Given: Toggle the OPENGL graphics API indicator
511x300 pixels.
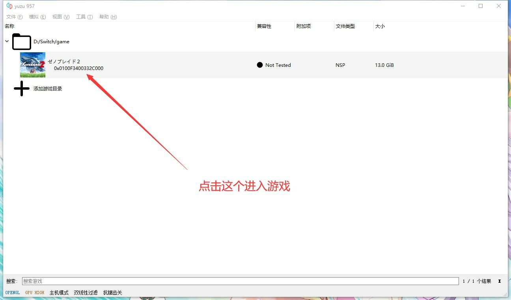Looking at the screenshot, I should pyautogui.click(x=13, y=293).
